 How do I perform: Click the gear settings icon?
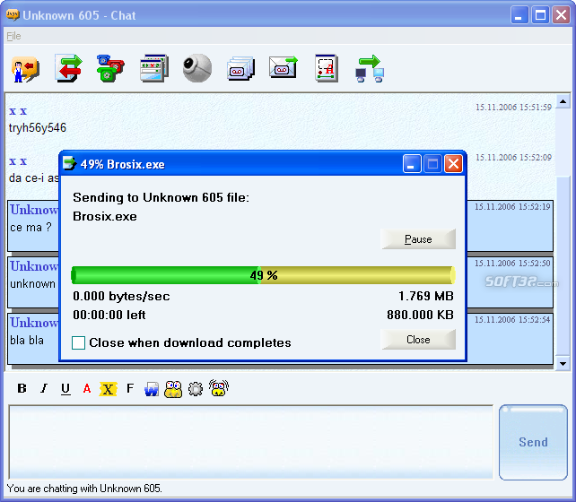coord(196,389)
